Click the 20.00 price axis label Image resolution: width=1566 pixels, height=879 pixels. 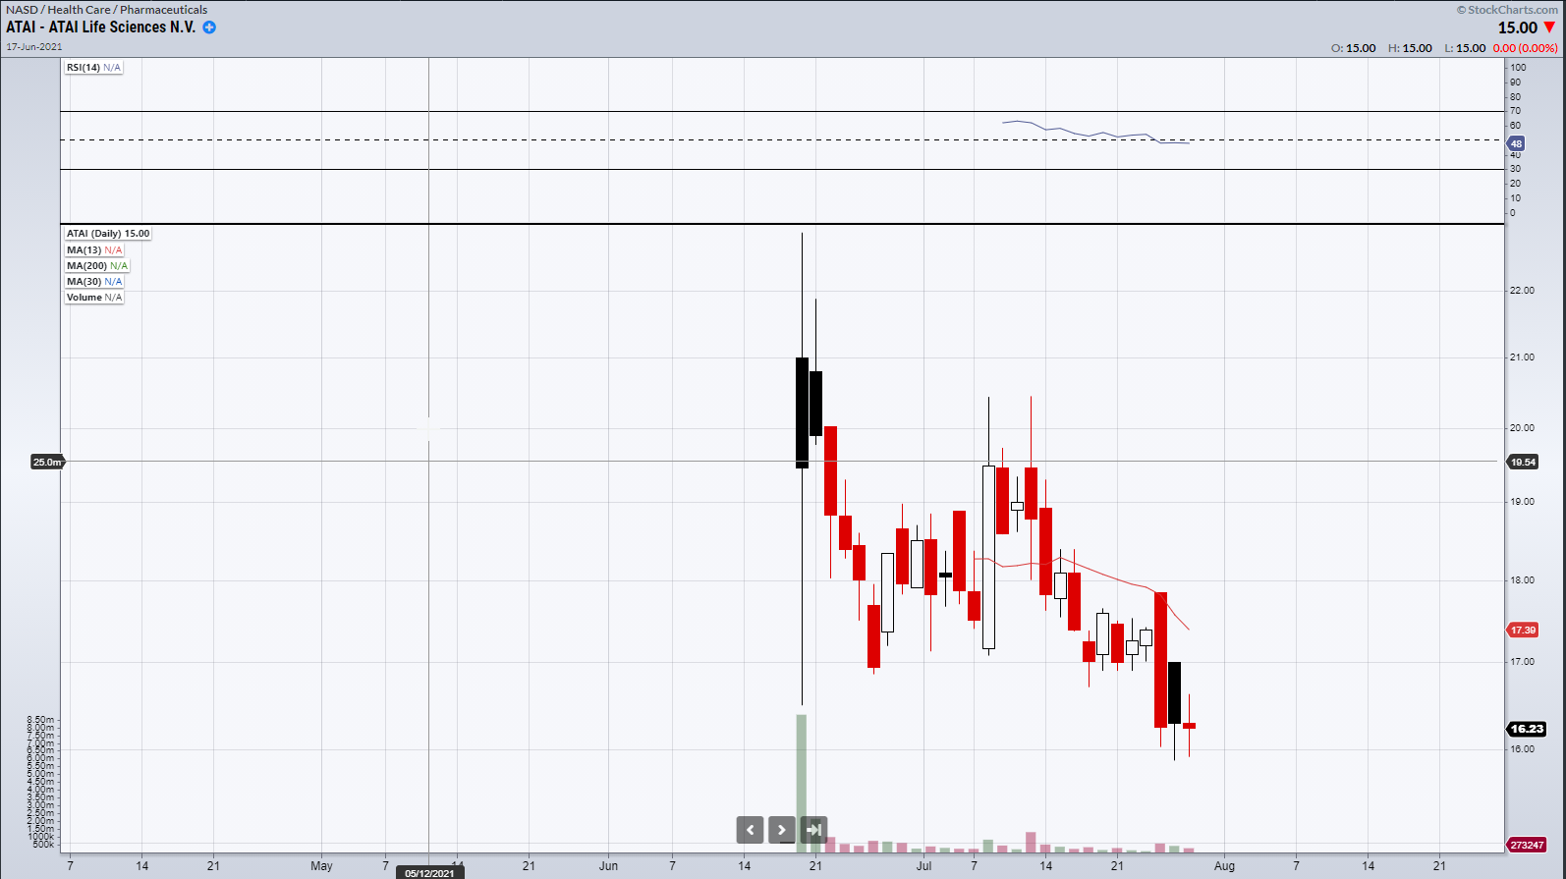click(1522, 428)
